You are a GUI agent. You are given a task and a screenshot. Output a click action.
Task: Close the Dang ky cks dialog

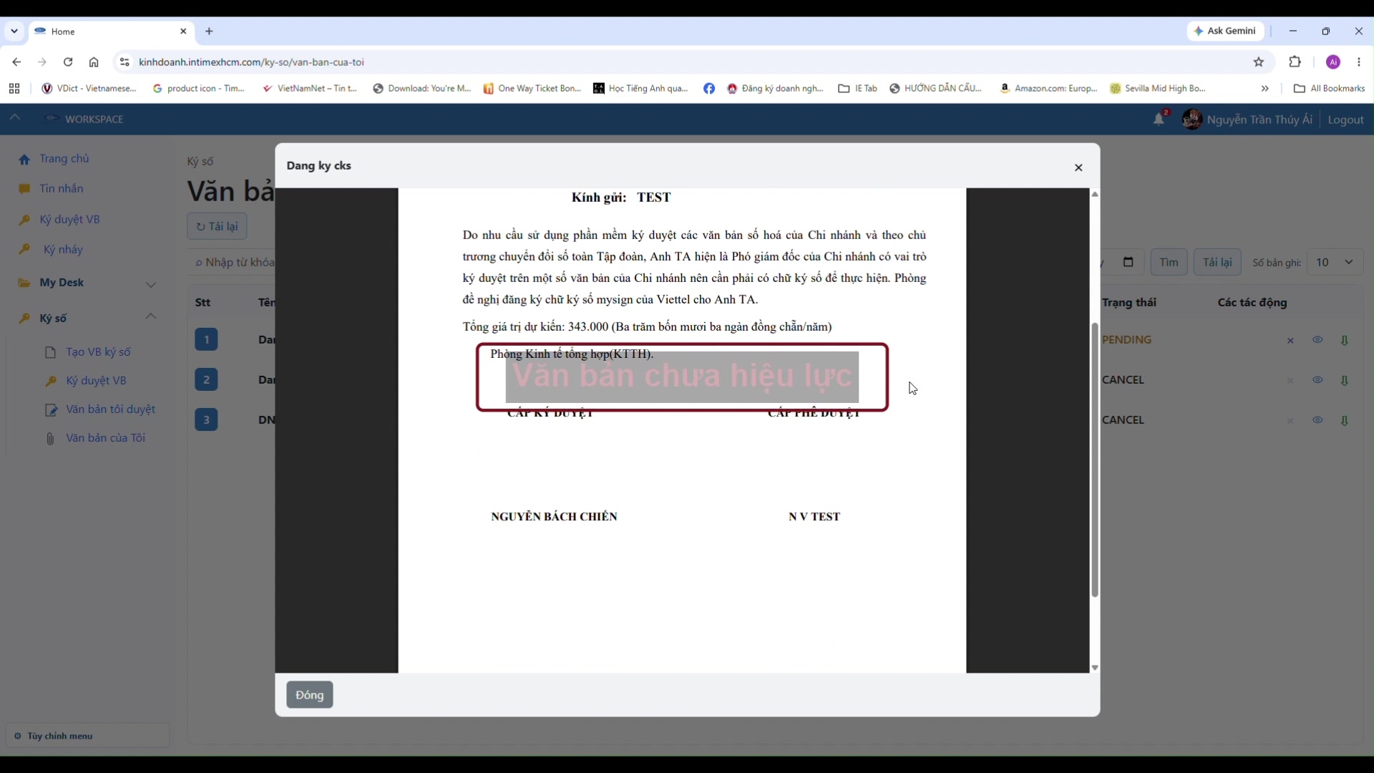(x=1078, y=167)
